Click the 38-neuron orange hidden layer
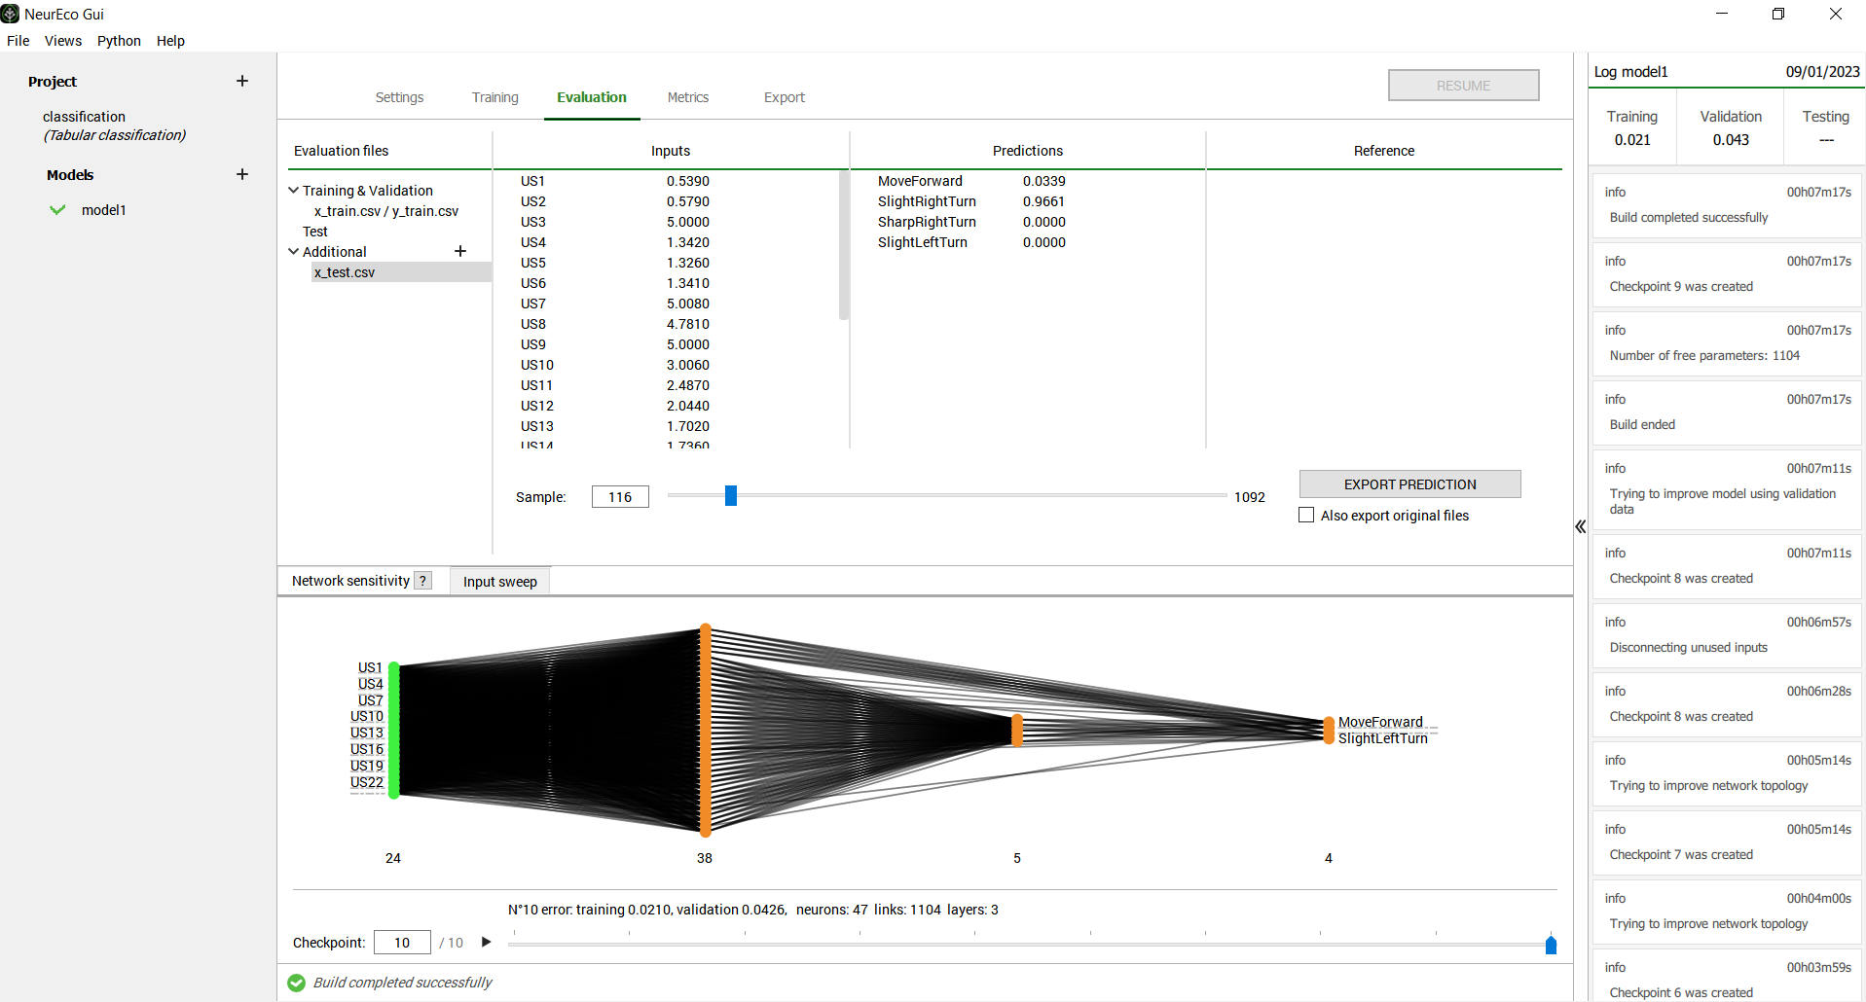 coord(706,731)
